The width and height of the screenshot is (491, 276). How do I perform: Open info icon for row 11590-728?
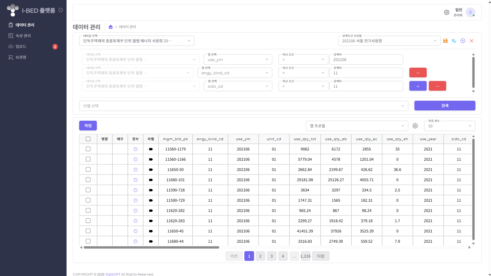tap(135, 190)
